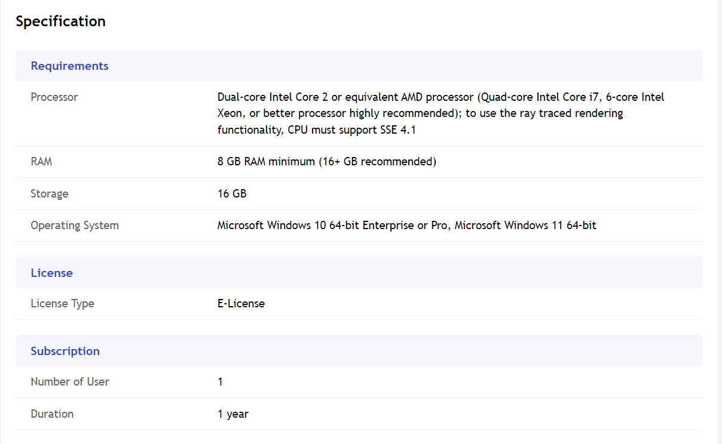This screenshot has width=722, height=444.
Task: Click the Operating System row label
Action: point(75,226)
